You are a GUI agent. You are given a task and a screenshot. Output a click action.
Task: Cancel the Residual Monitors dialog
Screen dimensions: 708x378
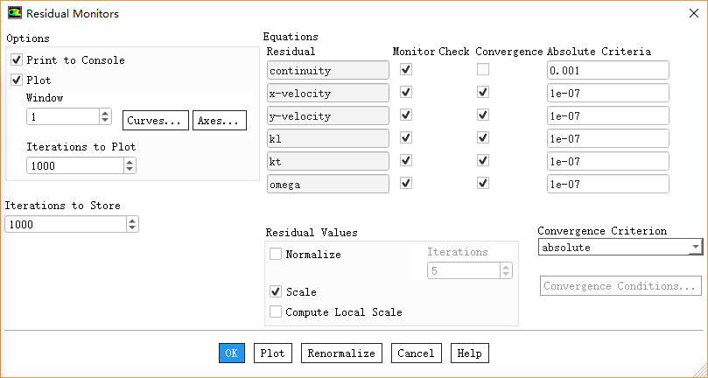[416, 353]
